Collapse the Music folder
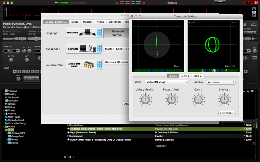 pos(4,130)
